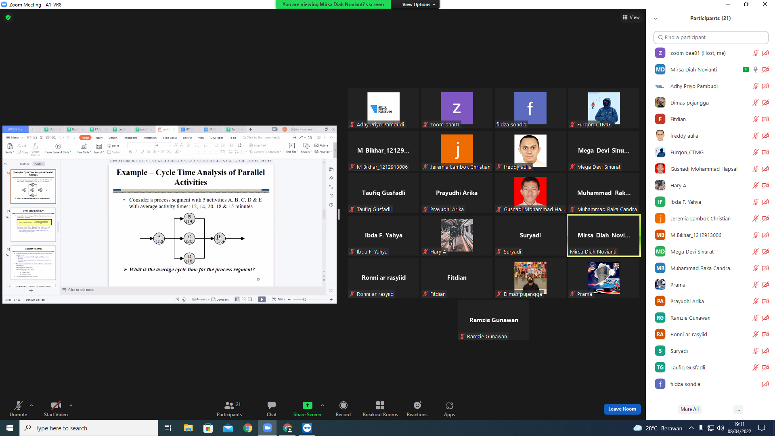Screen dimensions: 775x436
Task: Open the Windows notification center
Action: (762, 428)
